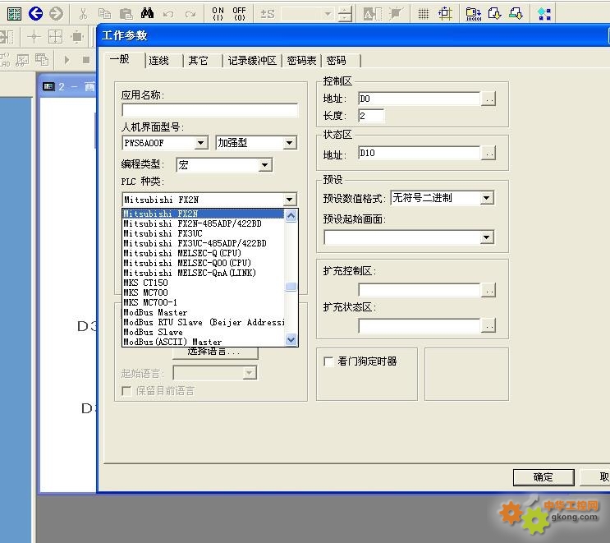This screenshot has width=610, height=543.
Task: Click the paste clipboard icon
Action: click(126, 14)
